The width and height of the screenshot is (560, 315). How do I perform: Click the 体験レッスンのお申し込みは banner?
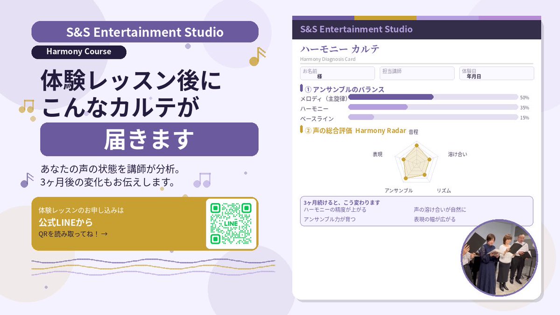click(x=145, y=224)
